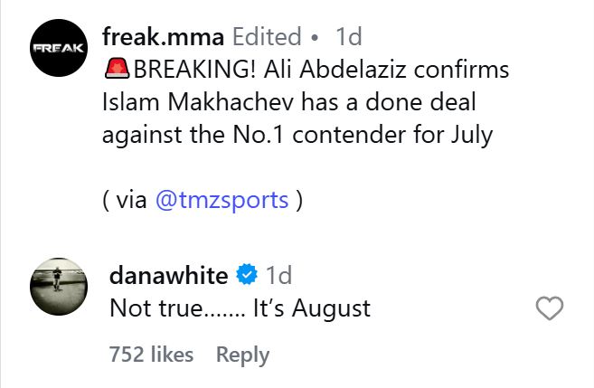Image resolution: width=594 pixels, height=388 pixels.
Task: Like Dana White's comment with the heart
Action: [x=550, y=309]
